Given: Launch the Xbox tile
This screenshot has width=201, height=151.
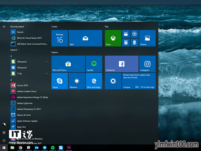Looking at the screenshot, I should (x=113, y=38).
